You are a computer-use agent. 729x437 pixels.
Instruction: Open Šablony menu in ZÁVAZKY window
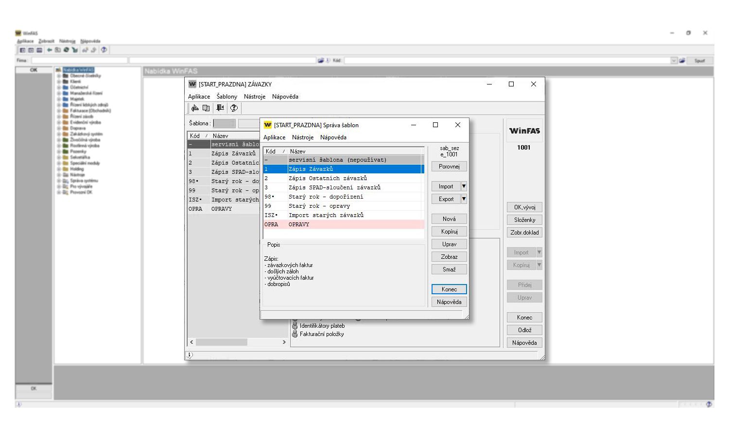[x=227, y=97]
